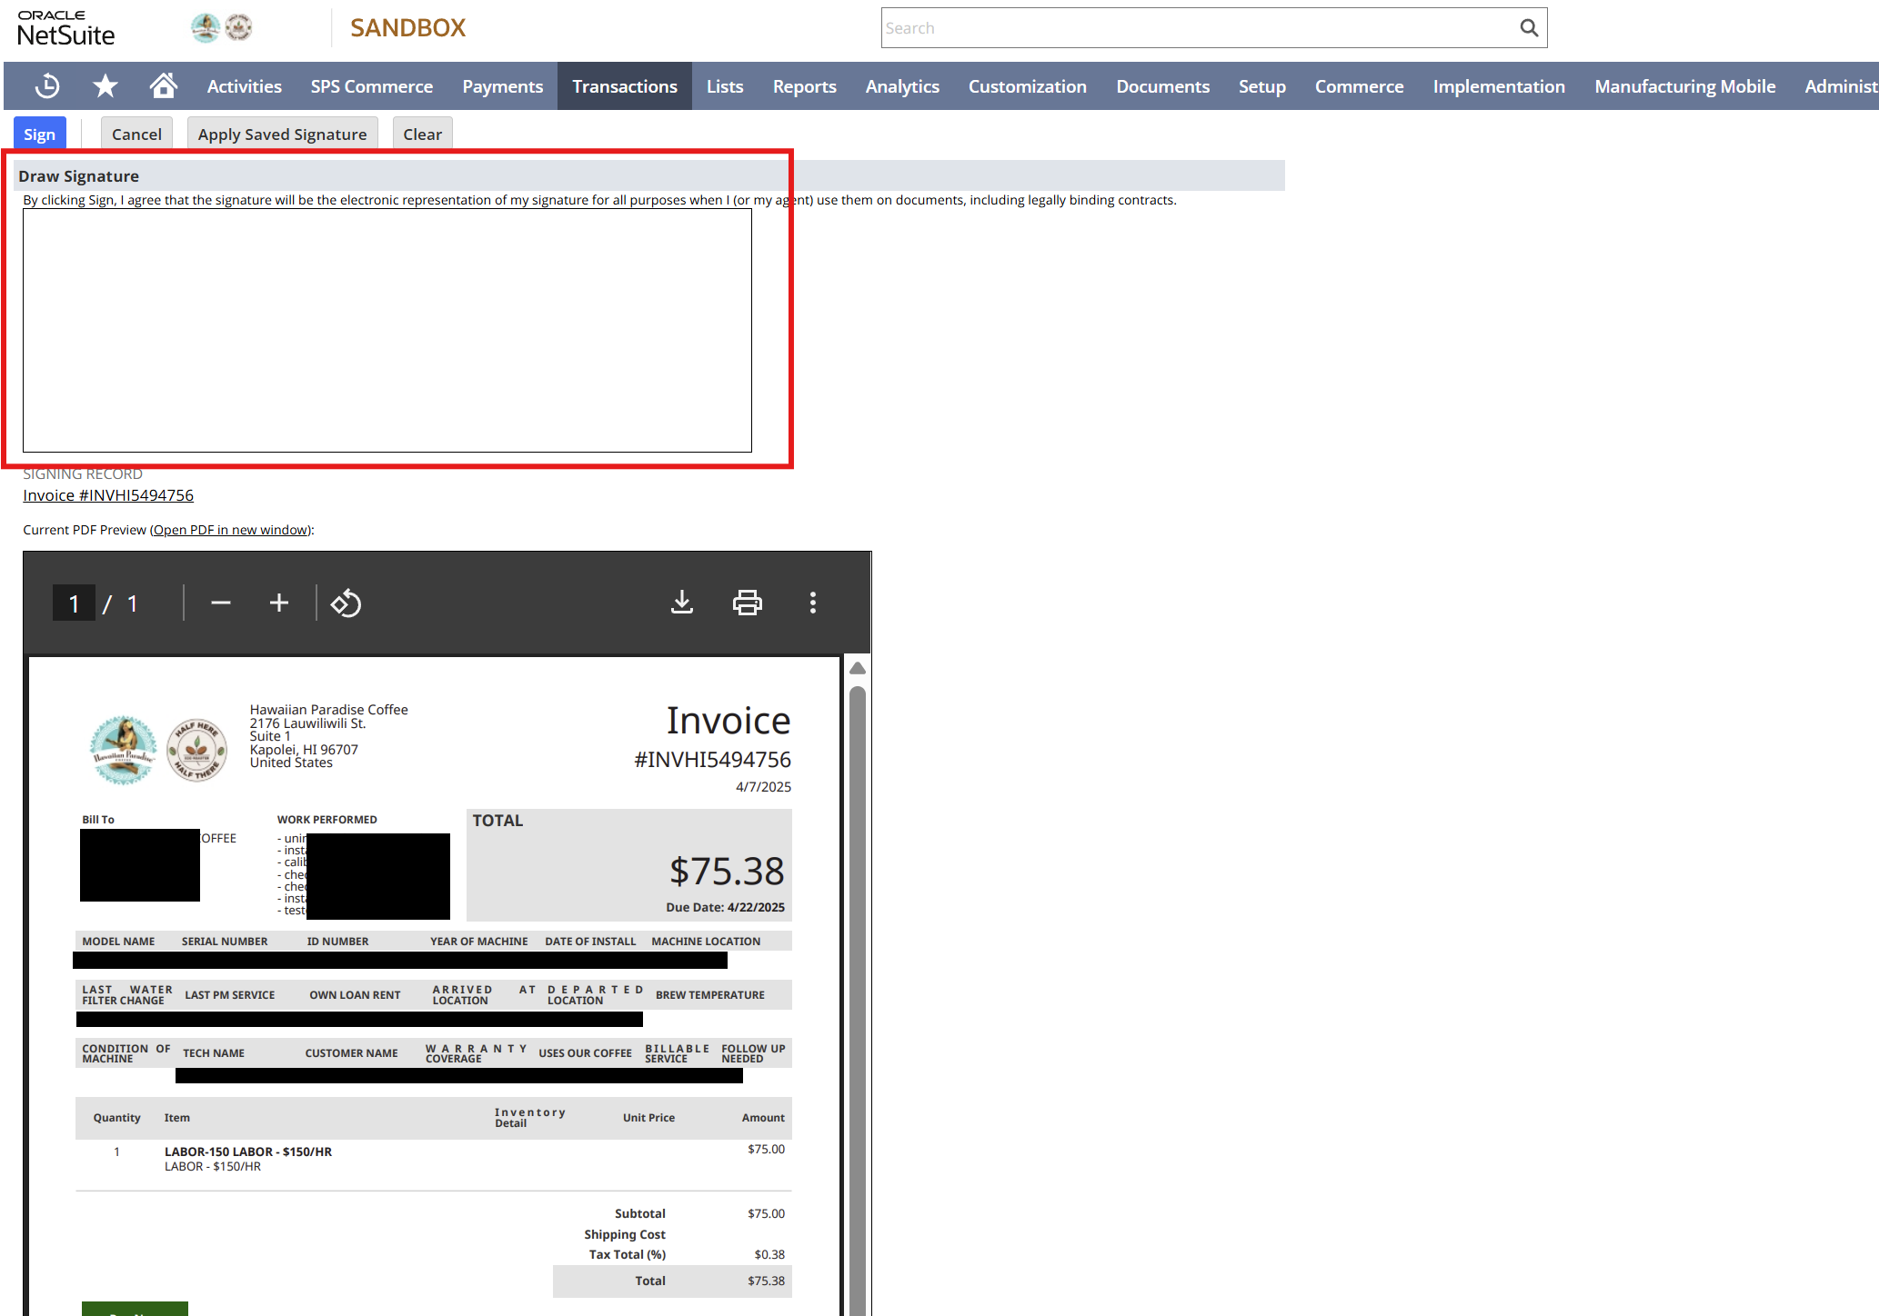Open the Commerce menu

[1360, 86]
